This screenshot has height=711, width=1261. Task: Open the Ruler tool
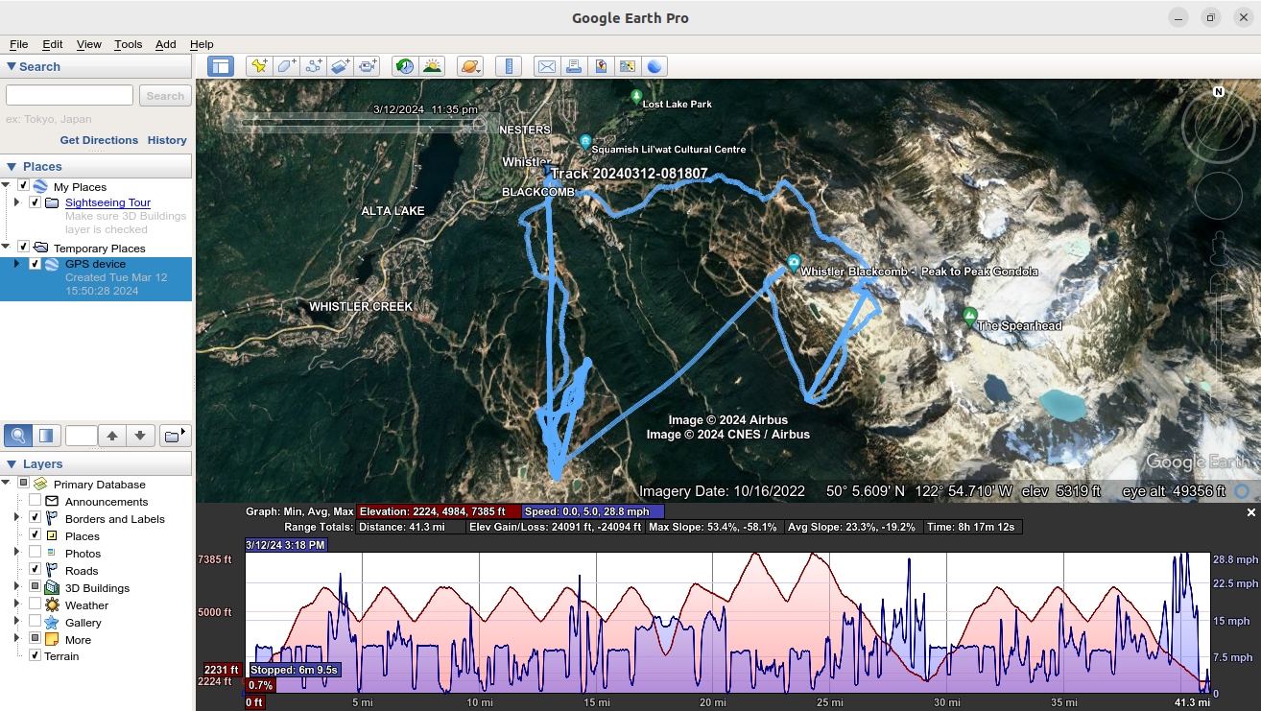coord(509,66)
